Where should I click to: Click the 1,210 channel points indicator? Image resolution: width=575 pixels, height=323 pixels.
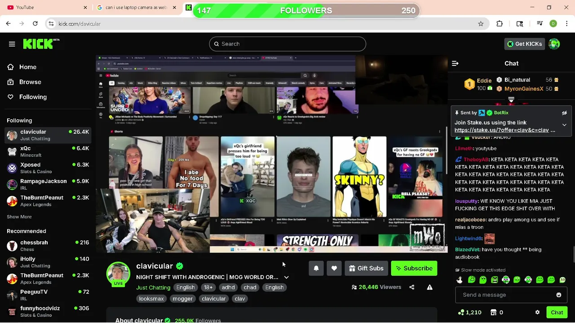pyautogui.click(x=469, y=312)
